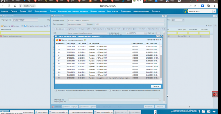Click the 'Структурное подразделение' input field
The image size is (221, 114).
coord(113,100)
